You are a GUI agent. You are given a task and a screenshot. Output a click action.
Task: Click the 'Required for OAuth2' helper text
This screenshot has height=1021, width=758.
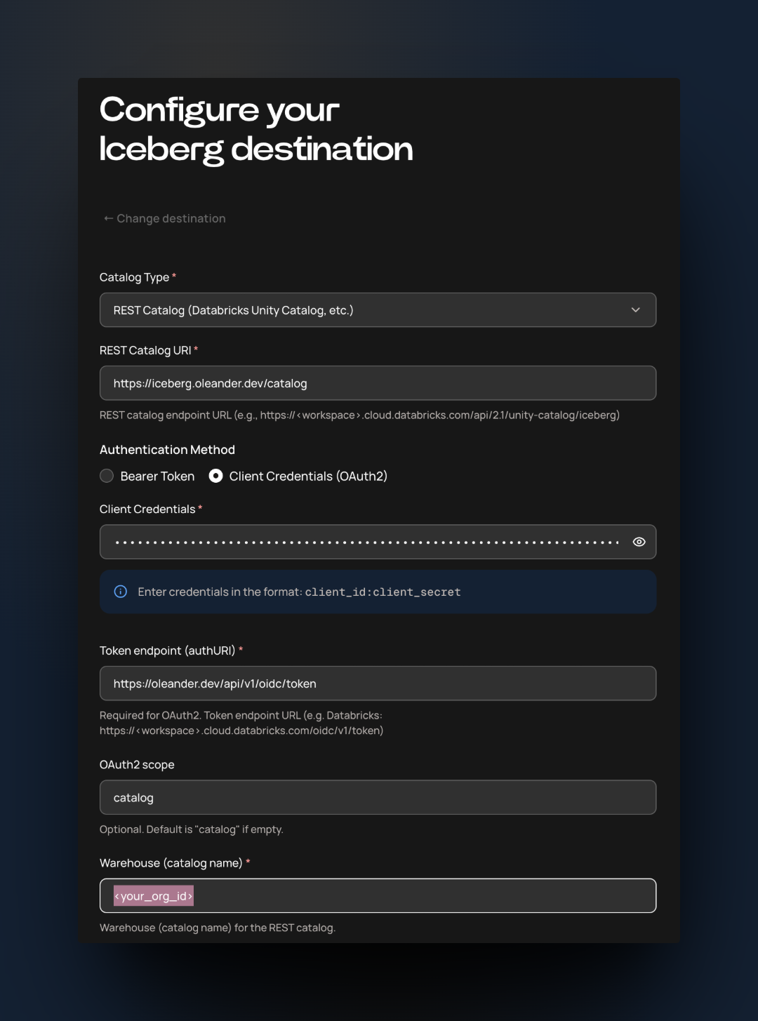(x=241, y=723)
